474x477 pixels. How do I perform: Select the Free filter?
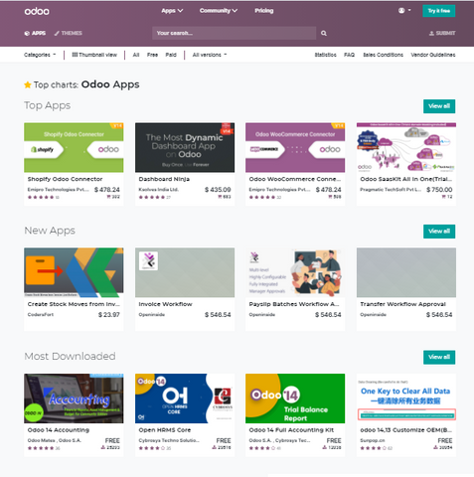152,55
